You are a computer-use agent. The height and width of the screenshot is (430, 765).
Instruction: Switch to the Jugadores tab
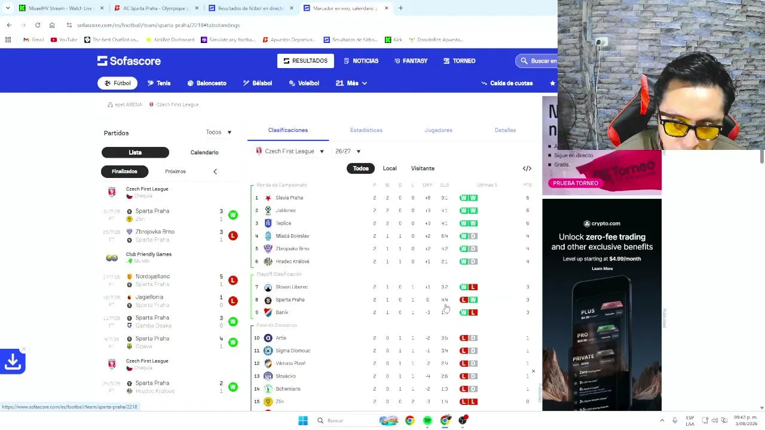tap(439, 130)
